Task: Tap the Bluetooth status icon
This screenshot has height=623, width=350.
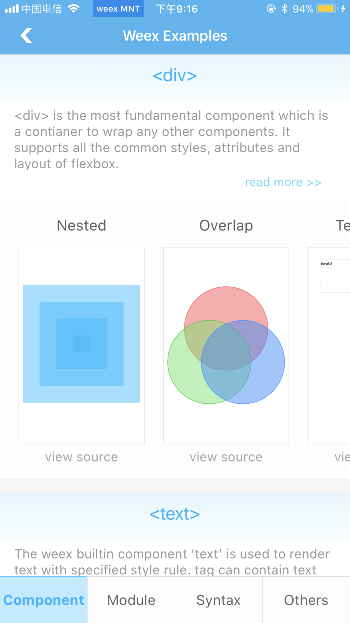Action: 285,8
